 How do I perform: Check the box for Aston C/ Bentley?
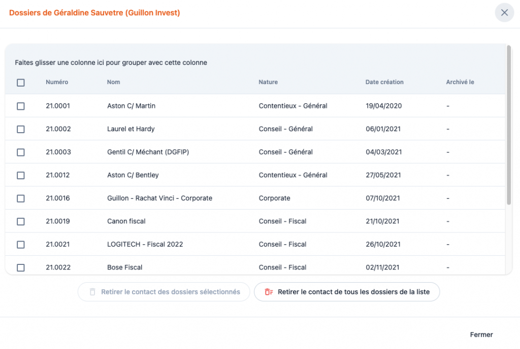coord(21,175)
